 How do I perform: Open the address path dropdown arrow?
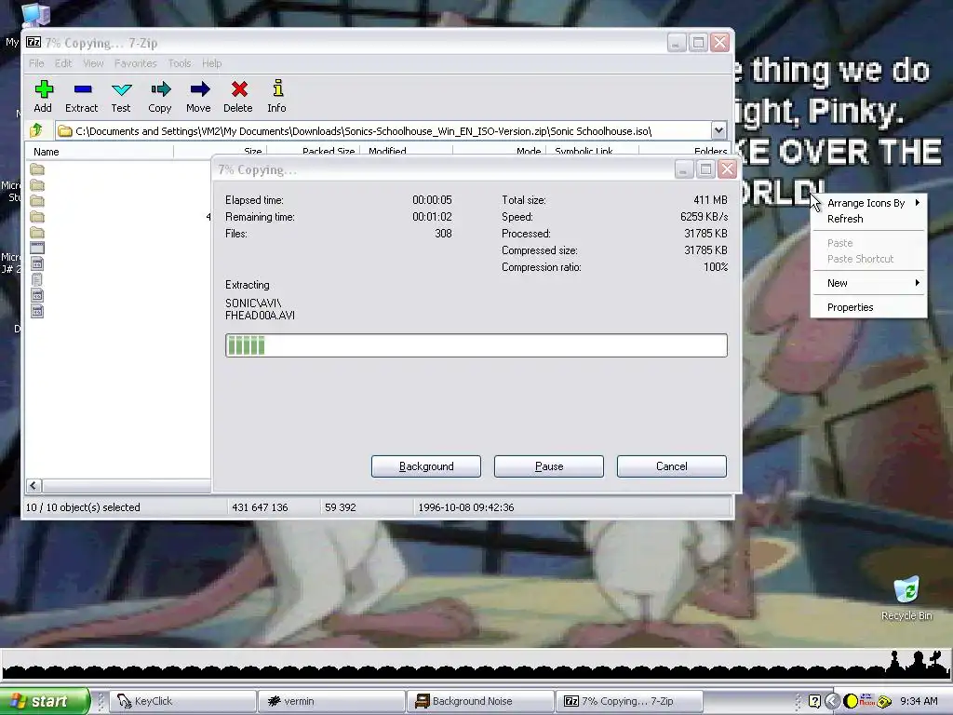coord(718,130)
